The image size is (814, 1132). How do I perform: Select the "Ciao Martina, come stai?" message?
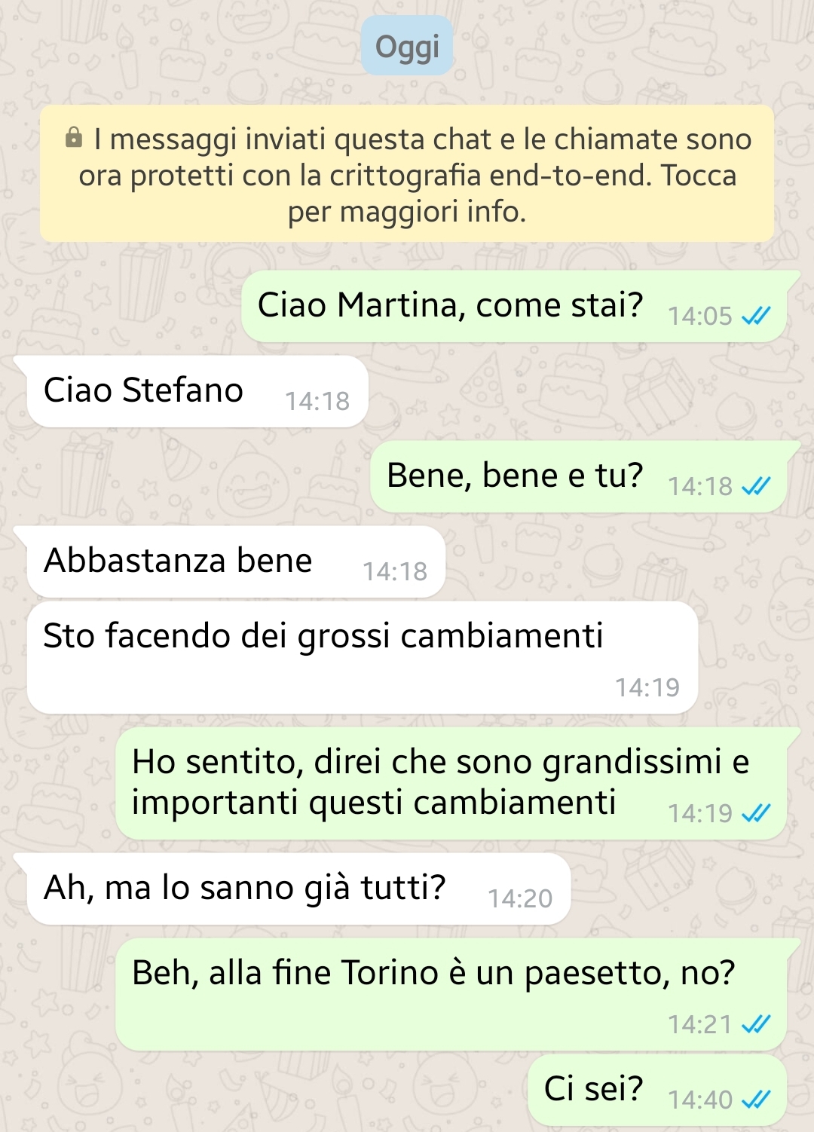(x=450, y=306)
